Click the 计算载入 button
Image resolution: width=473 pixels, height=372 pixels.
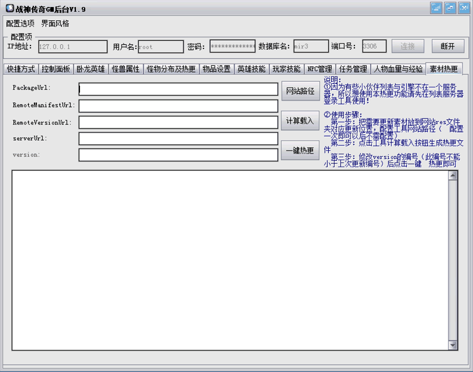300,121
